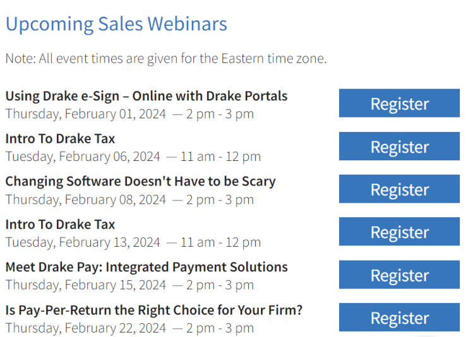Click the Is Pay-Per-Return the Right Choice title
468x337 pixels.
click(x=154, y=310)
